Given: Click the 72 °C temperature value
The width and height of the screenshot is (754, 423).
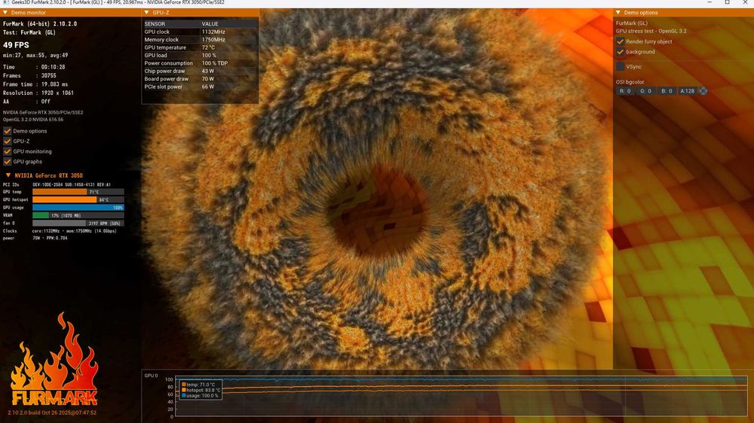Looking at the screenshot, I should click(208, 47).
